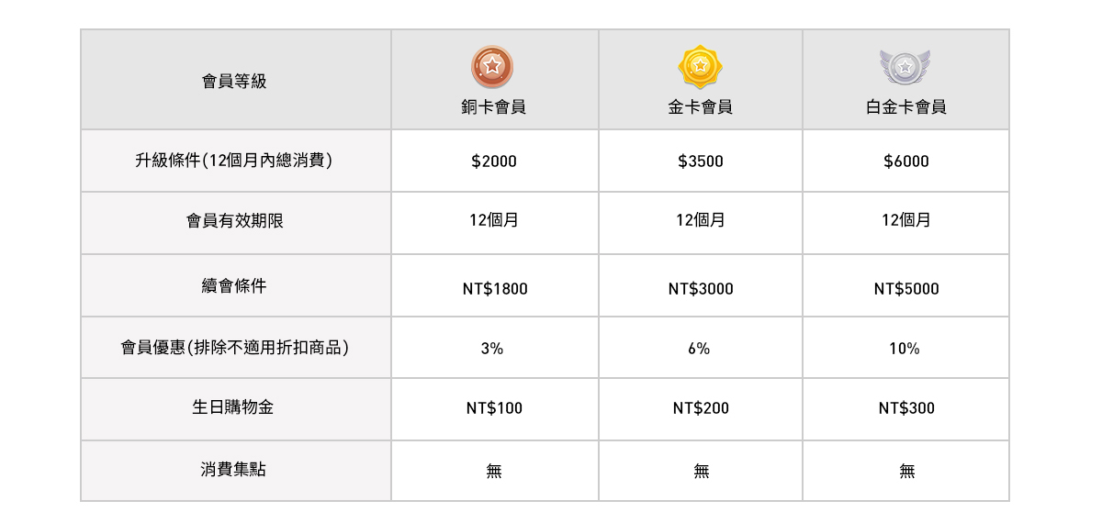Click the NT$1800 renewal value
Screen dimensions: 1102x523
(495, 289)
